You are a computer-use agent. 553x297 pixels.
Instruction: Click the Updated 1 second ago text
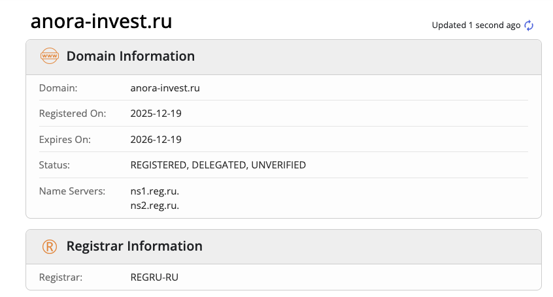pyautogui.click(x=476, y=25)
